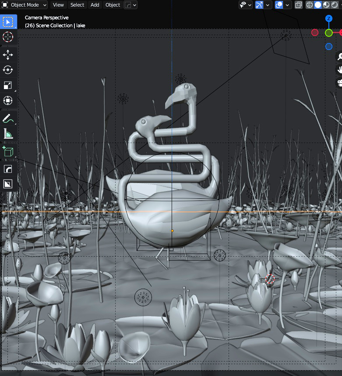The width and height of the screenshot is (342, 376).
Task: Select the Move tool
Action: point(8,55)
